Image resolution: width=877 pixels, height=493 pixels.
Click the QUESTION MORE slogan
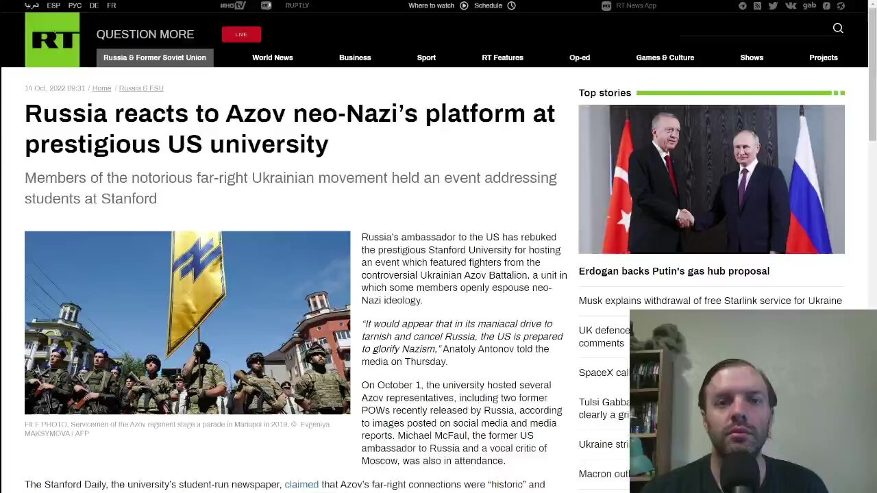click(x=145, y=34)
